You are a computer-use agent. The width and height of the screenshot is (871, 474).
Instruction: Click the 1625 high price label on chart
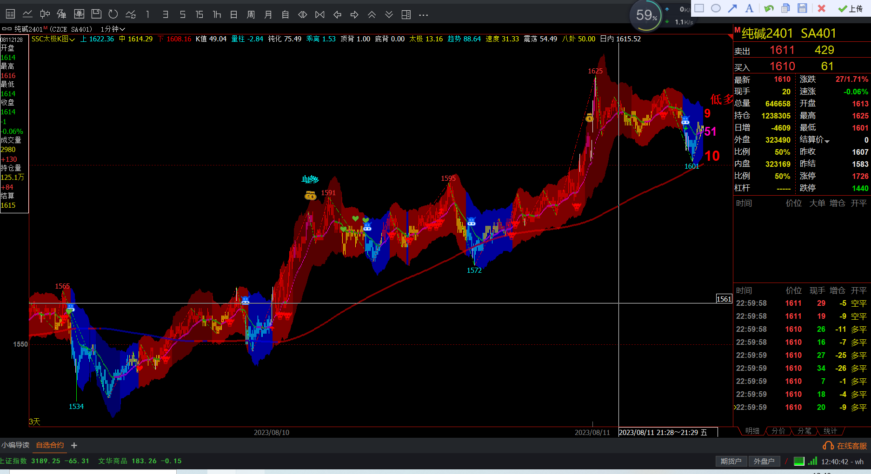tap(595, 71)
